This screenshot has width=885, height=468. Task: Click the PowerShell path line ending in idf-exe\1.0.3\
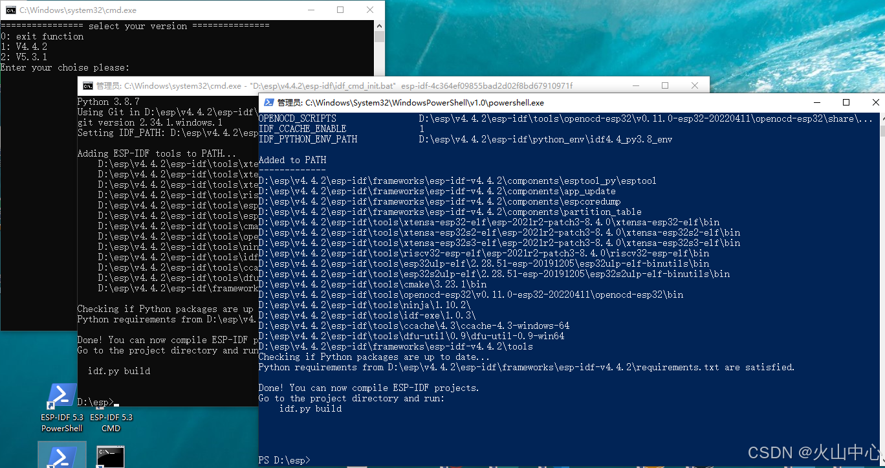click(367, 315)
